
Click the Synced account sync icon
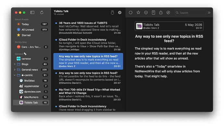(x=25, y=54)
